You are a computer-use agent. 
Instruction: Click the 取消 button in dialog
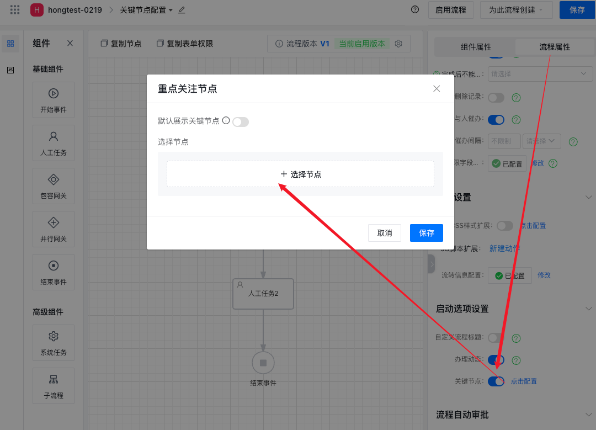385,233
